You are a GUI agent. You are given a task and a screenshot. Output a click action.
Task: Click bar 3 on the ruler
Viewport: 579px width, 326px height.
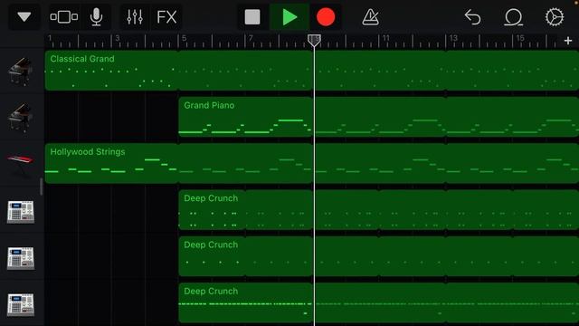tap(117, 38)
